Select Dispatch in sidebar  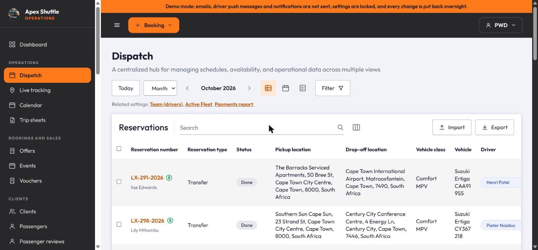(47, 75)
